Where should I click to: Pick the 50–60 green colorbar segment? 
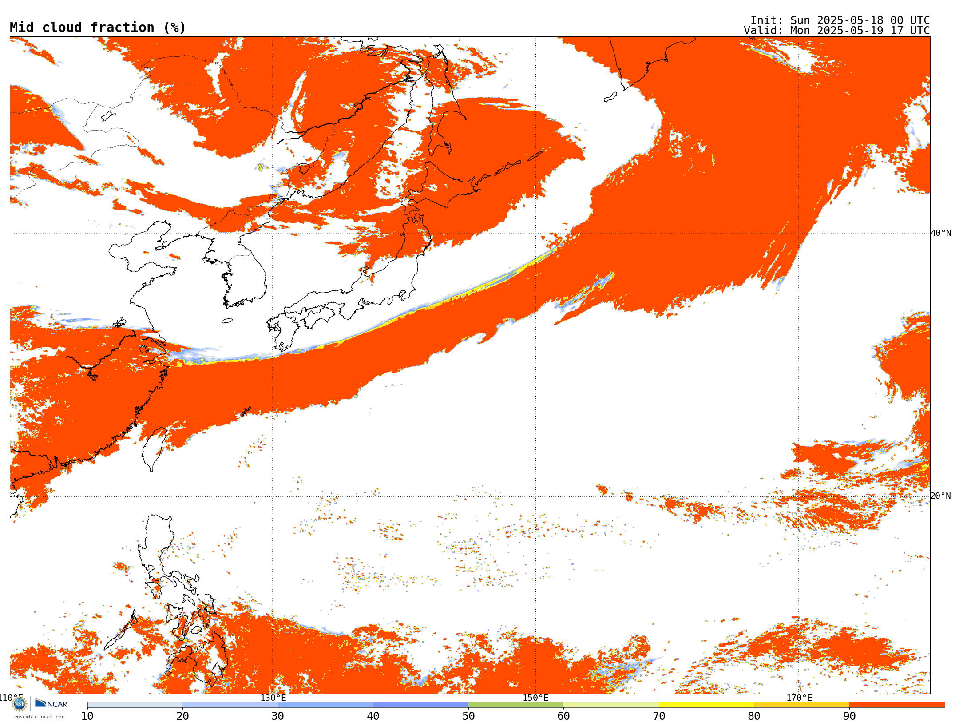(516, 705)
